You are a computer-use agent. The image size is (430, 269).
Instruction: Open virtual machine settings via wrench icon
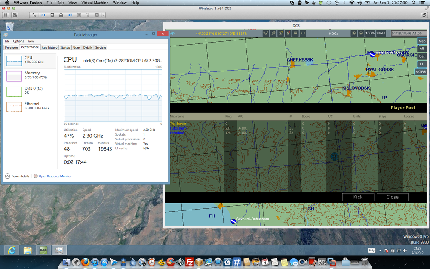pos(34,15)
